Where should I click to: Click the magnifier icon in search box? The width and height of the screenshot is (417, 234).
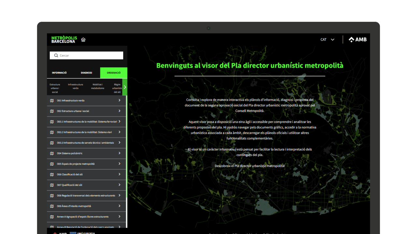pyautogui.click(x=56, y=56)
